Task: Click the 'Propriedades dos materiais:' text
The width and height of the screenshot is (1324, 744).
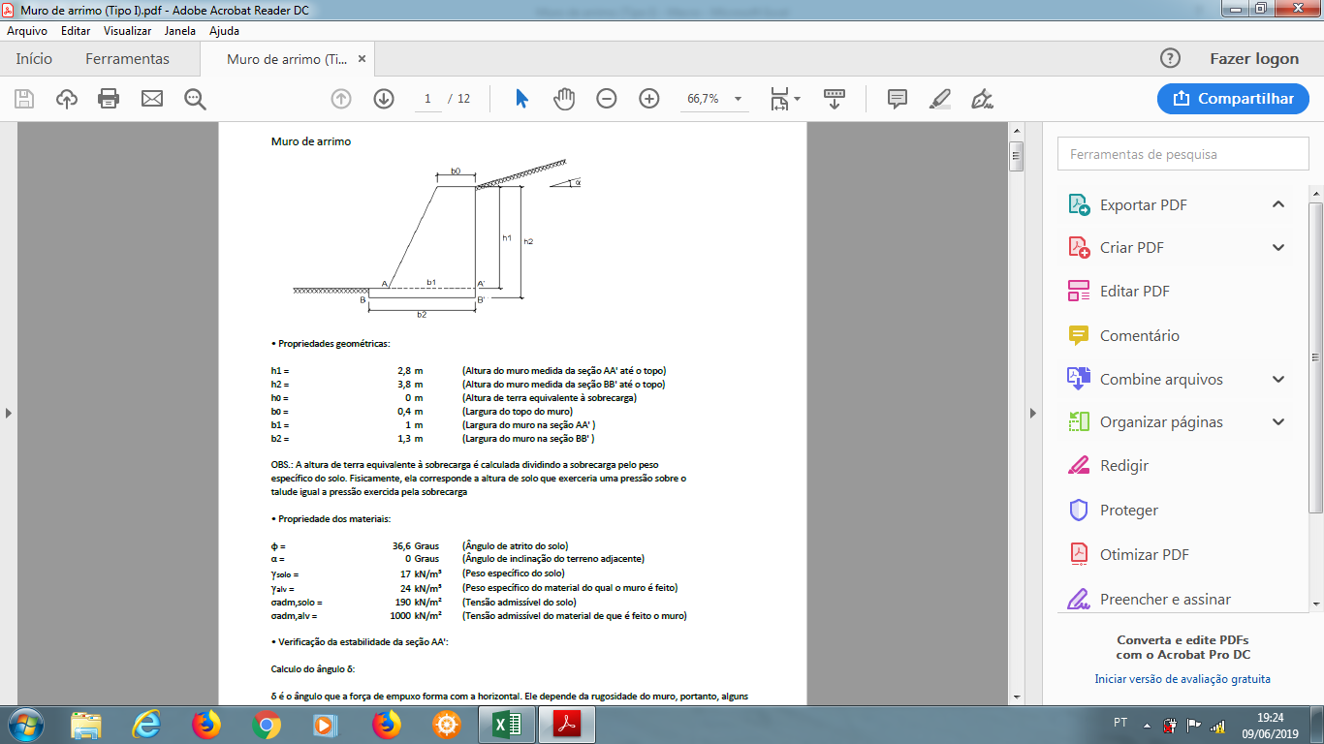Action: tap(332, 519)
